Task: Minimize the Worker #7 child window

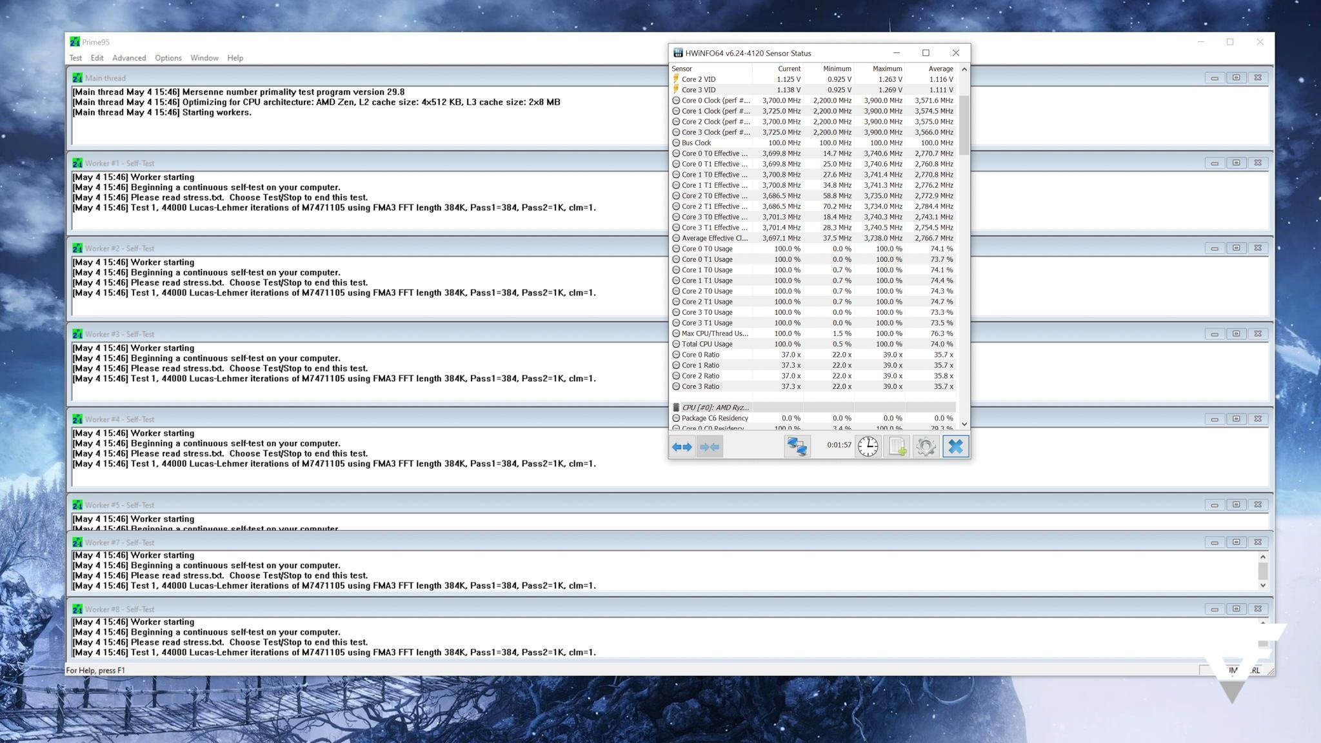Action: 1215,542
